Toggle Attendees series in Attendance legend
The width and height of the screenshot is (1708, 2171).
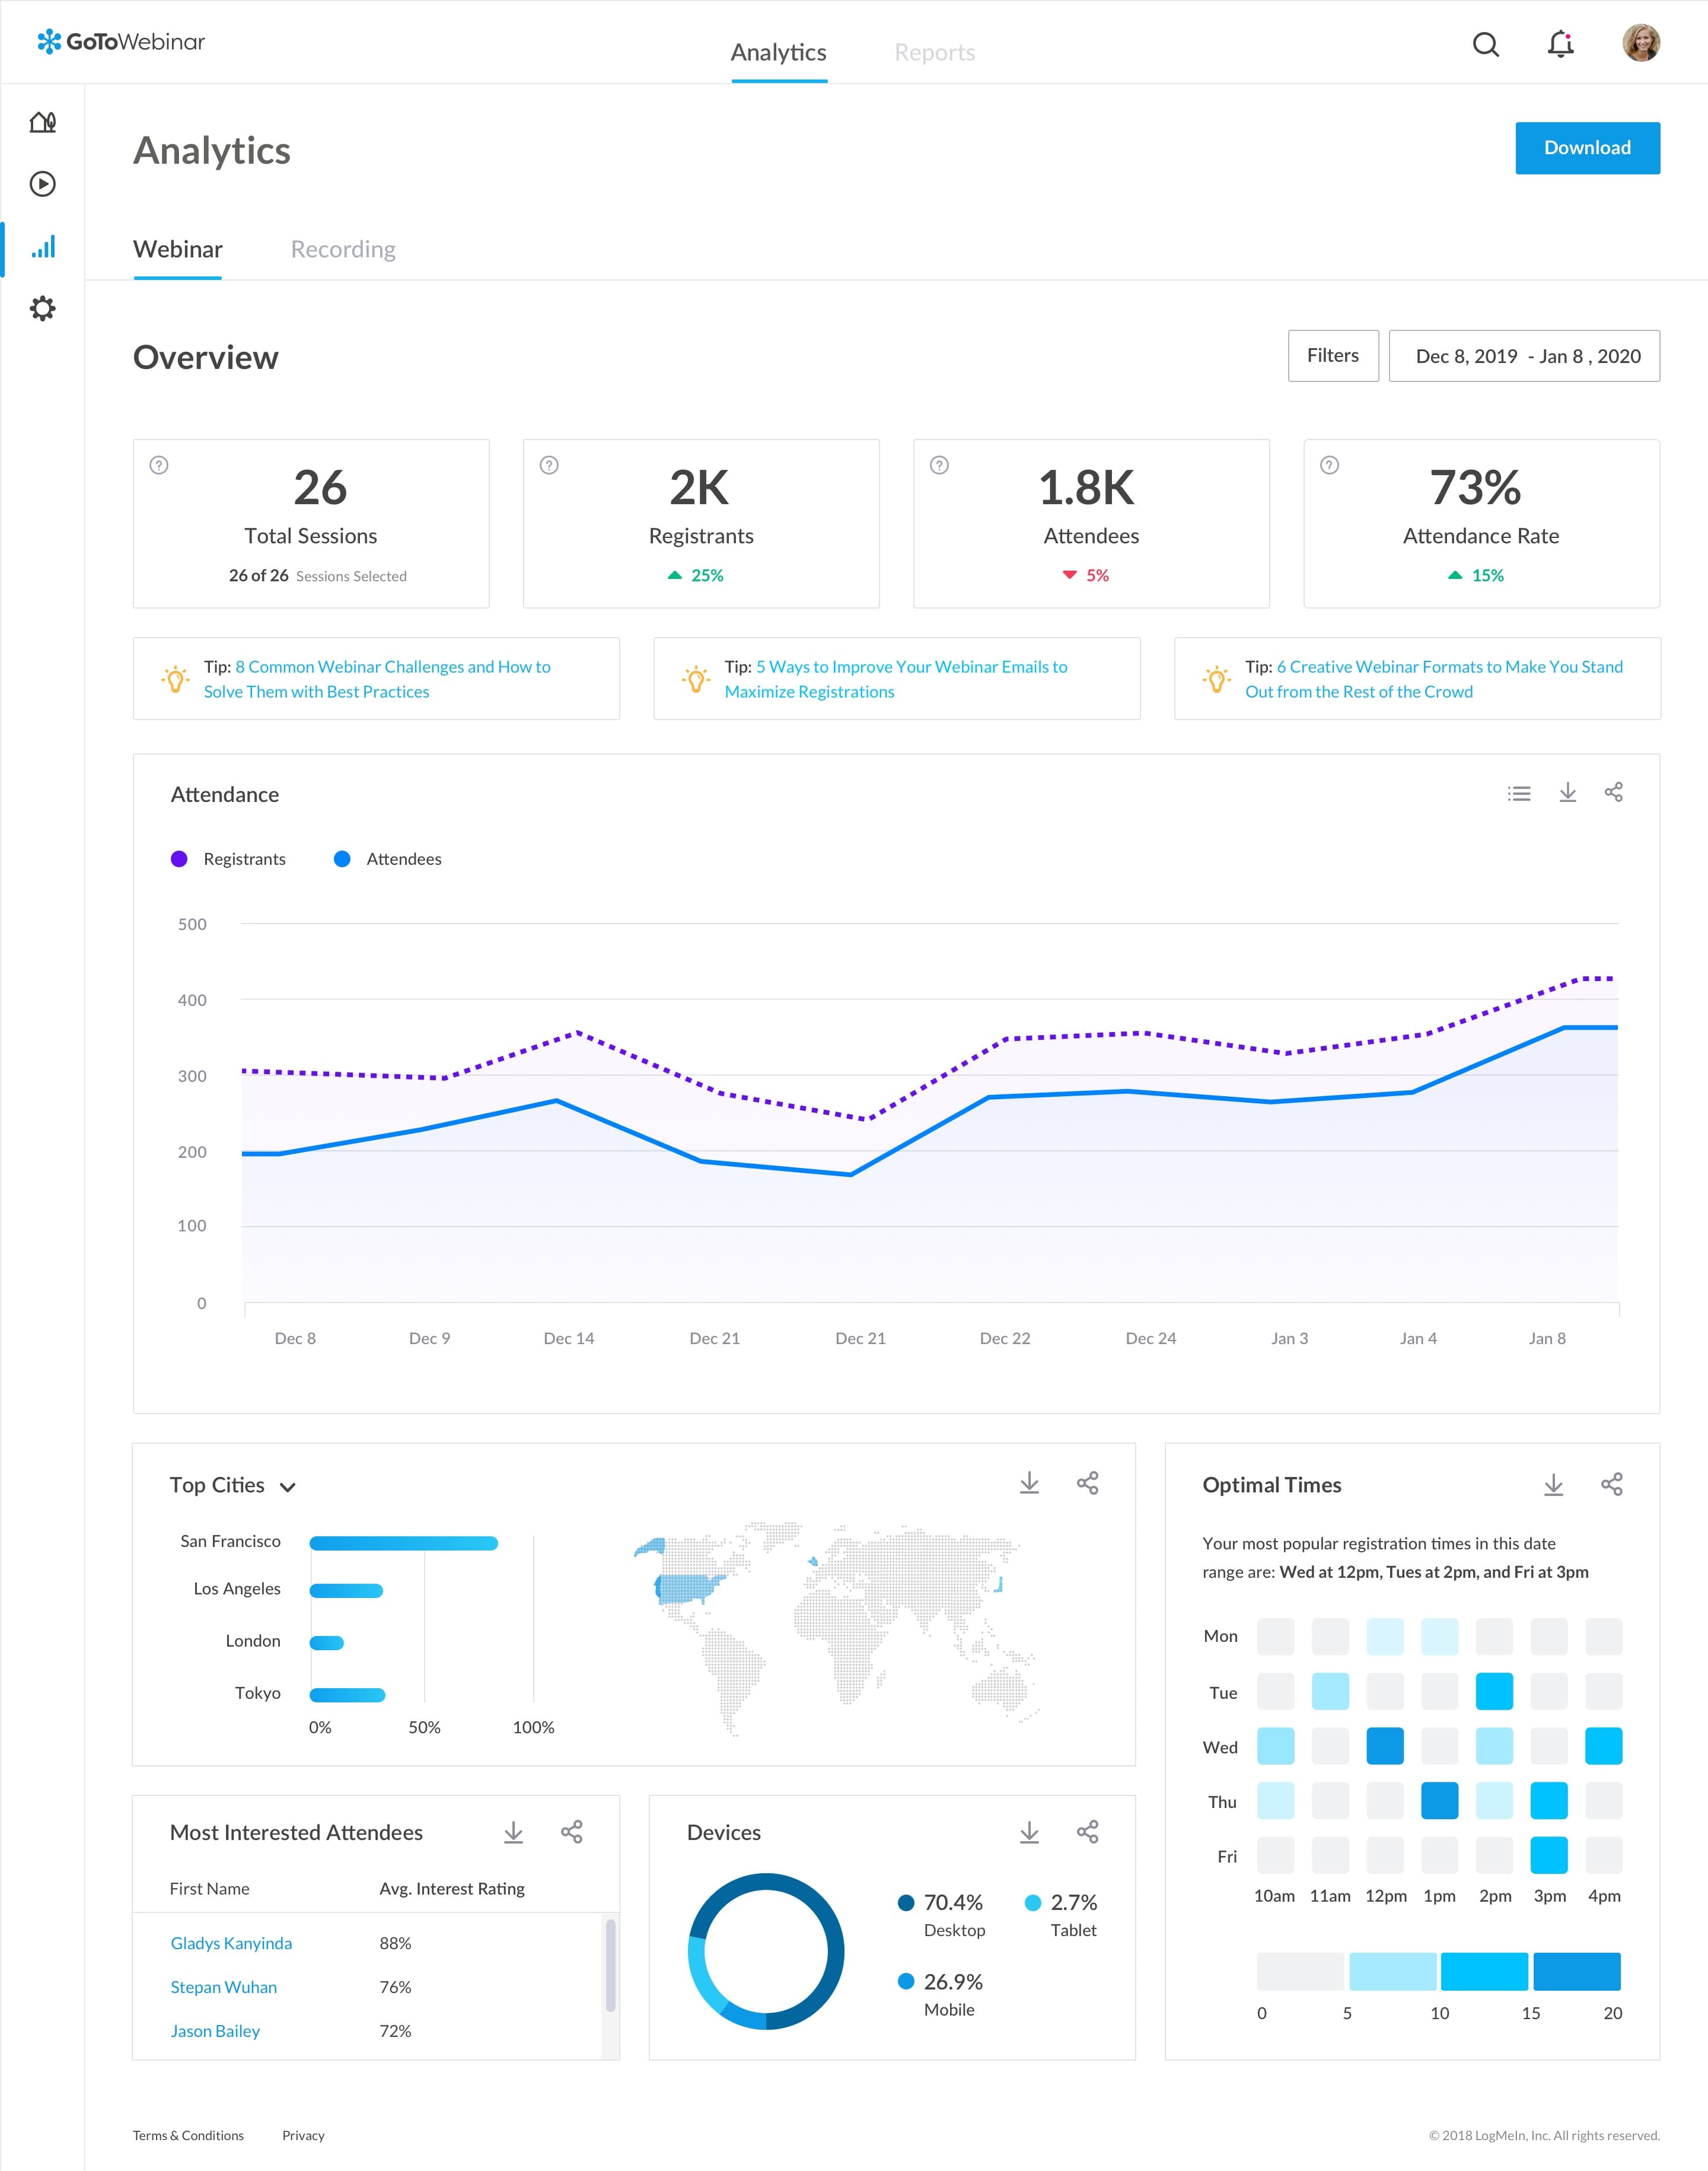[x=387, y=859]
